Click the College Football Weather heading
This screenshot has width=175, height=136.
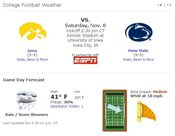(32, 5)
